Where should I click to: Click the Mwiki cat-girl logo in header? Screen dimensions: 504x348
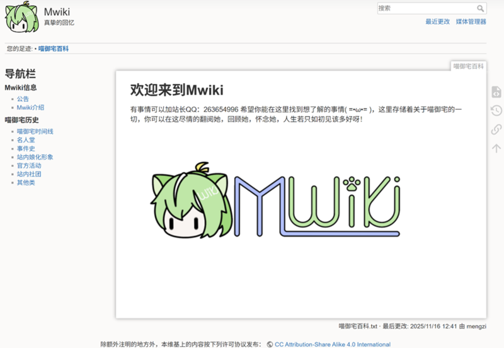coord(22,17)
